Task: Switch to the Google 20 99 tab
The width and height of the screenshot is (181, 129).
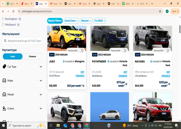Action: 142,4
